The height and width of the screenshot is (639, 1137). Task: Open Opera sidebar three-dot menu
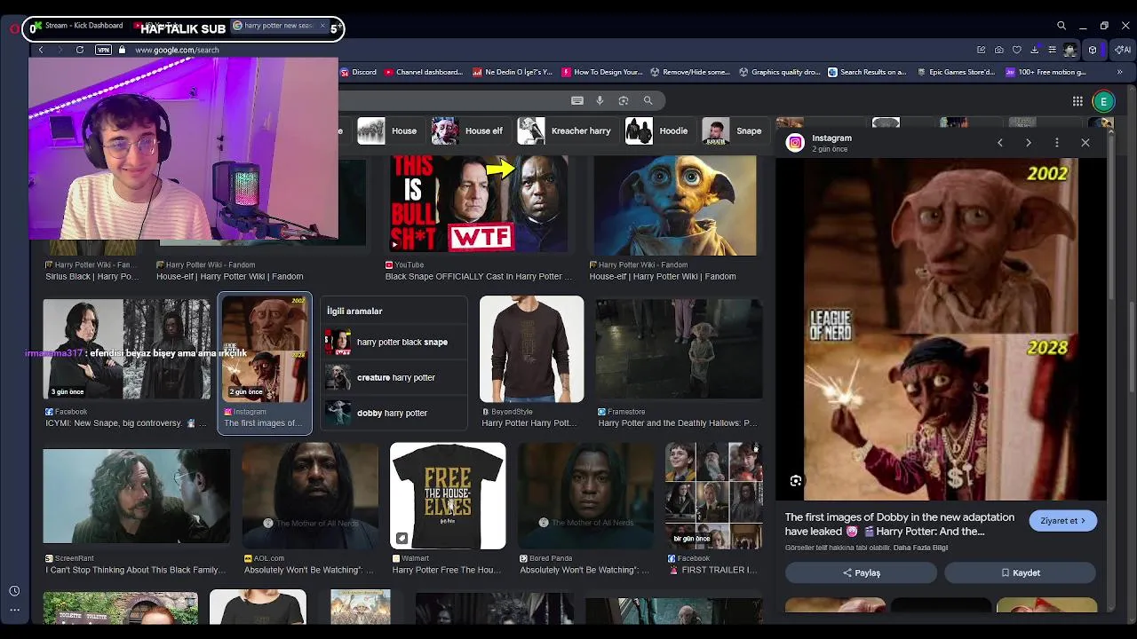tap(14, 610)
